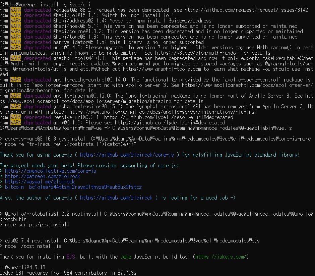Click the WARN badge on the request@2.88.2 line
Screen dimensions: 315x276
coord(16,10)
